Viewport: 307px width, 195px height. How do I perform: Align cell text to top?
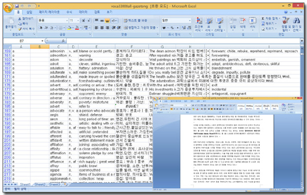(x=97, y=21)
